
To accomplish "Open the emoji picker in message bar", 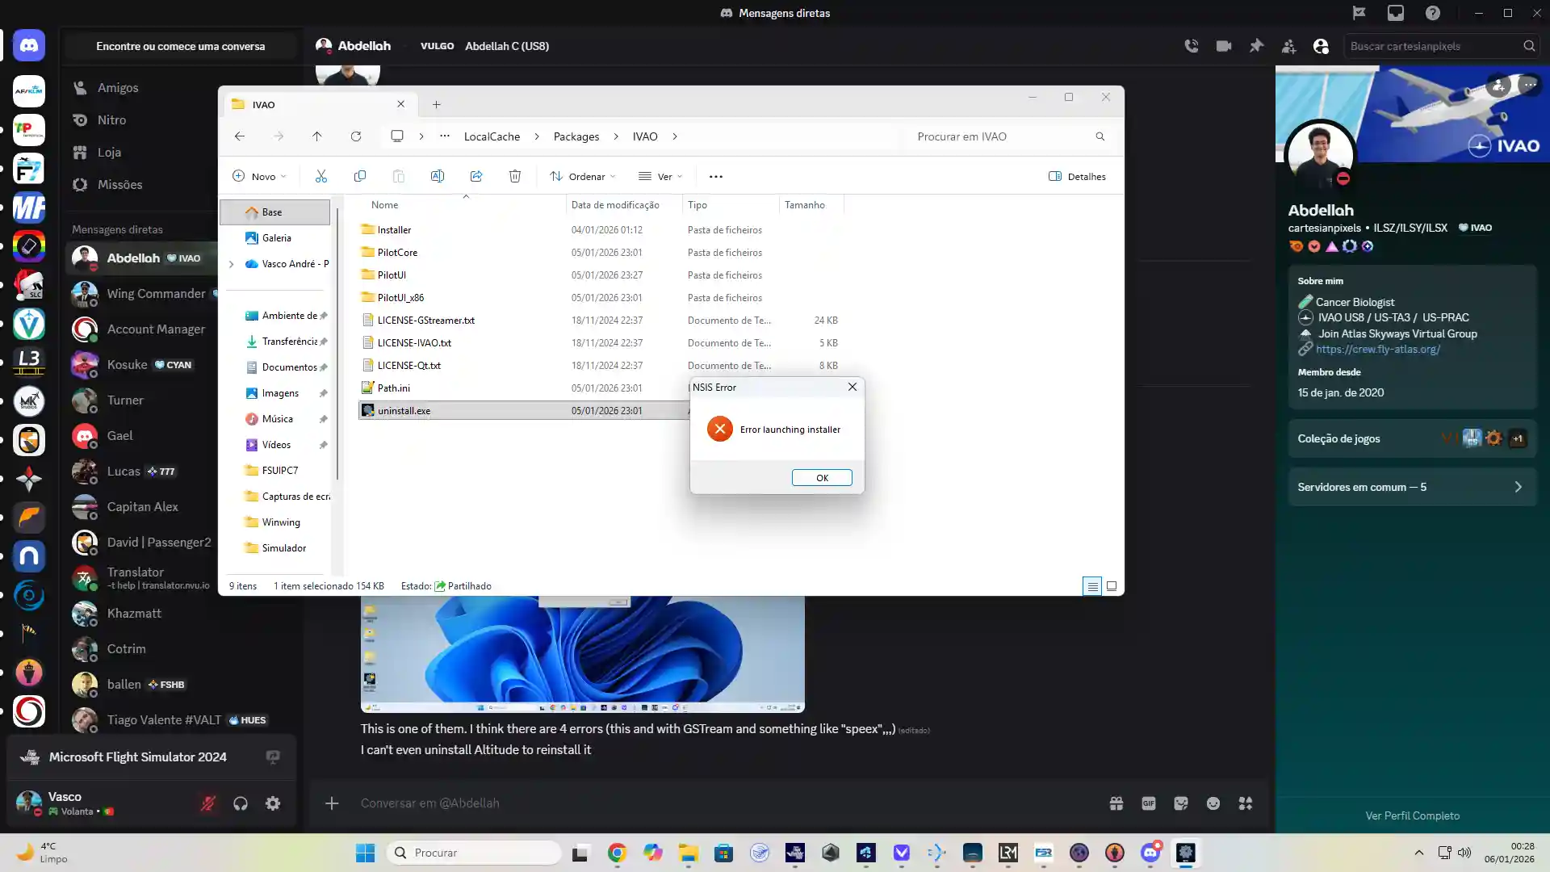I will [x=1213, y=803].
